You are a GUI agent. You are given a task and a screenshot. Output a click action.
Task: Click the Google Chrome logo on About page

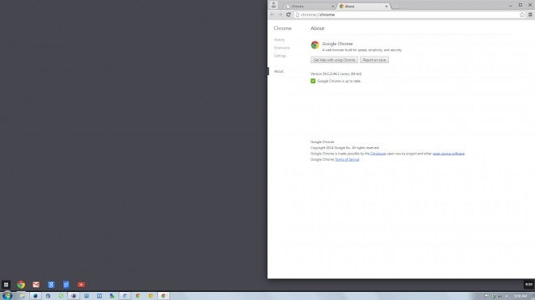[315, 45]
